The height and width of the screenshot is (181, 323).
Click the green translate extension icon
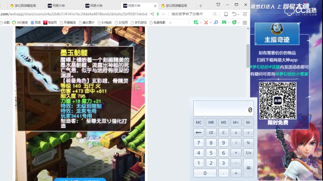[x=196, y=22]
